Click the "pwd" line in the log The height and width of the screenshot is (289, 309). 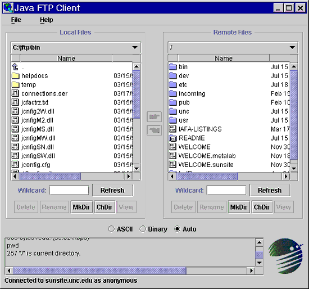[13, 246]
